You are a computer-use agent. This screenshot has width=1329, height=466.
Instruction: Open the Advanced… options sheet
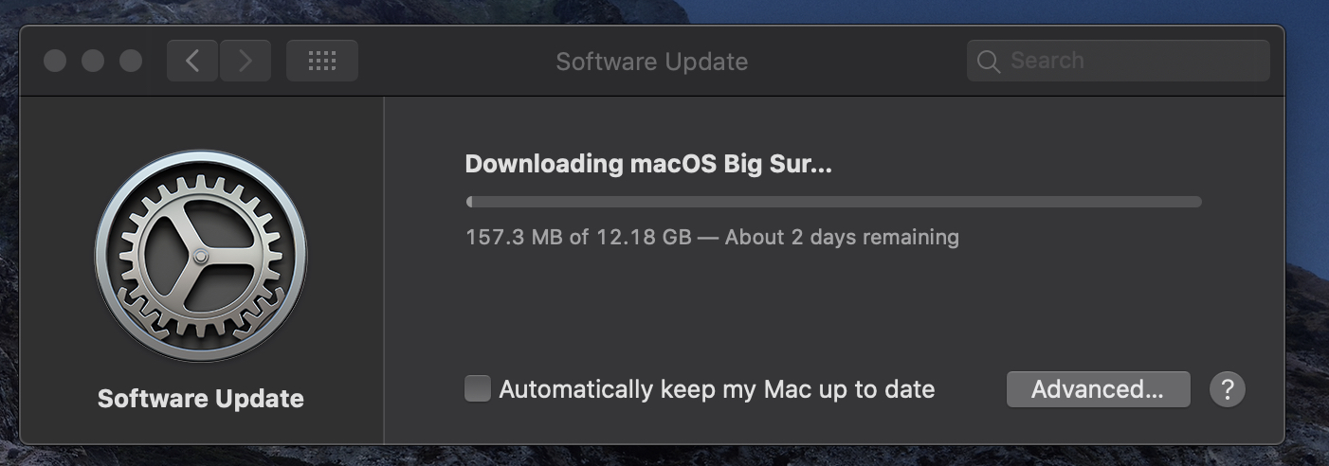click(x=1098, y=389)
